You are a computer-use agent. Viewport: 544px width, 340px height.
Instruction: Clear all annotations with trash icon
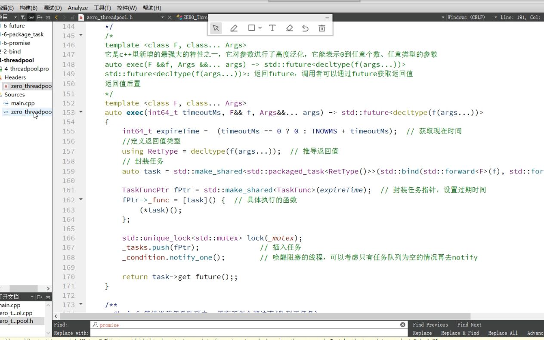[x=321, y=28]
